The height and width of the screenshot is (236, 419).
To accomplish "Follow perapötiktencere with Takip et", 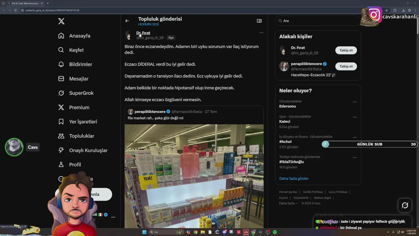I will pyautogui.click(x=346, y=66).
